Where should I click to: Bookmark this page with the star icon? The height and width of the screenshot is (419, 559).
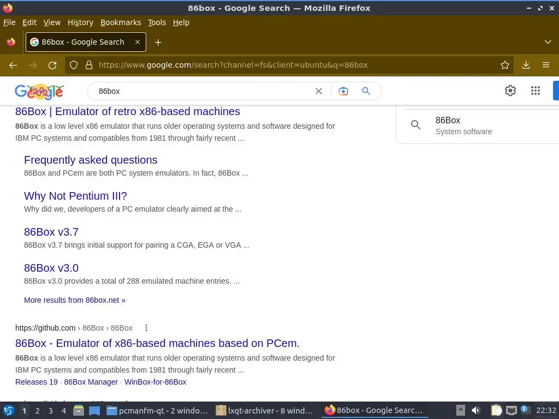point(505,65)
